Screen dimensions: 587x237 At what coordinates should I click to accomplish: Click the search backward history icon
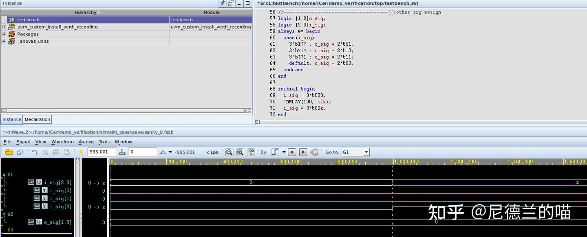314,152
